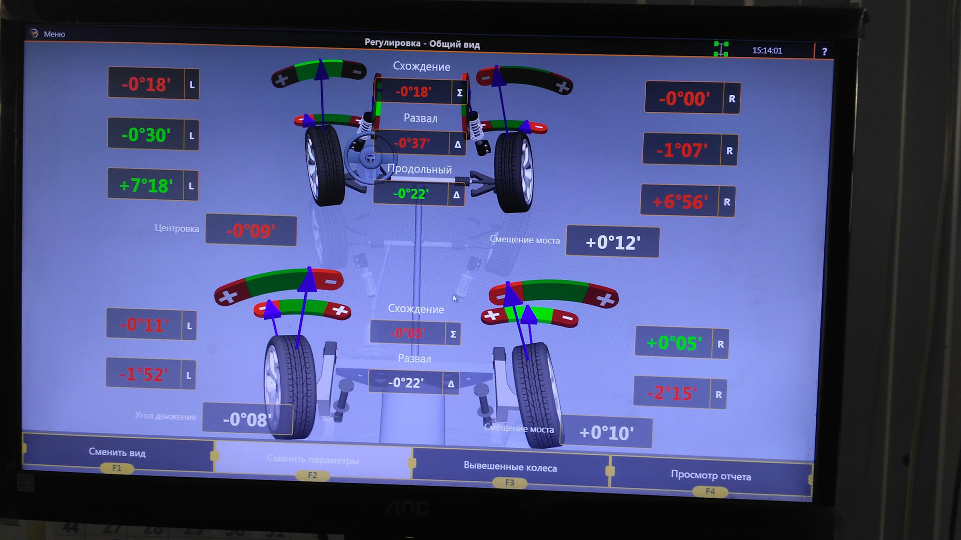Click R label beside -1°07' value
The height and width of the screenshot is (540, 961).
point(729,150)
